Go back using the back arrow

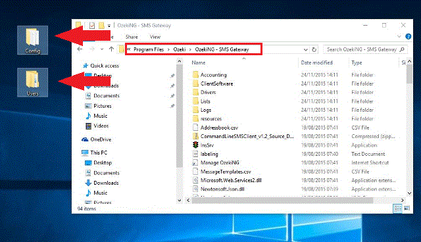[80, 49]
